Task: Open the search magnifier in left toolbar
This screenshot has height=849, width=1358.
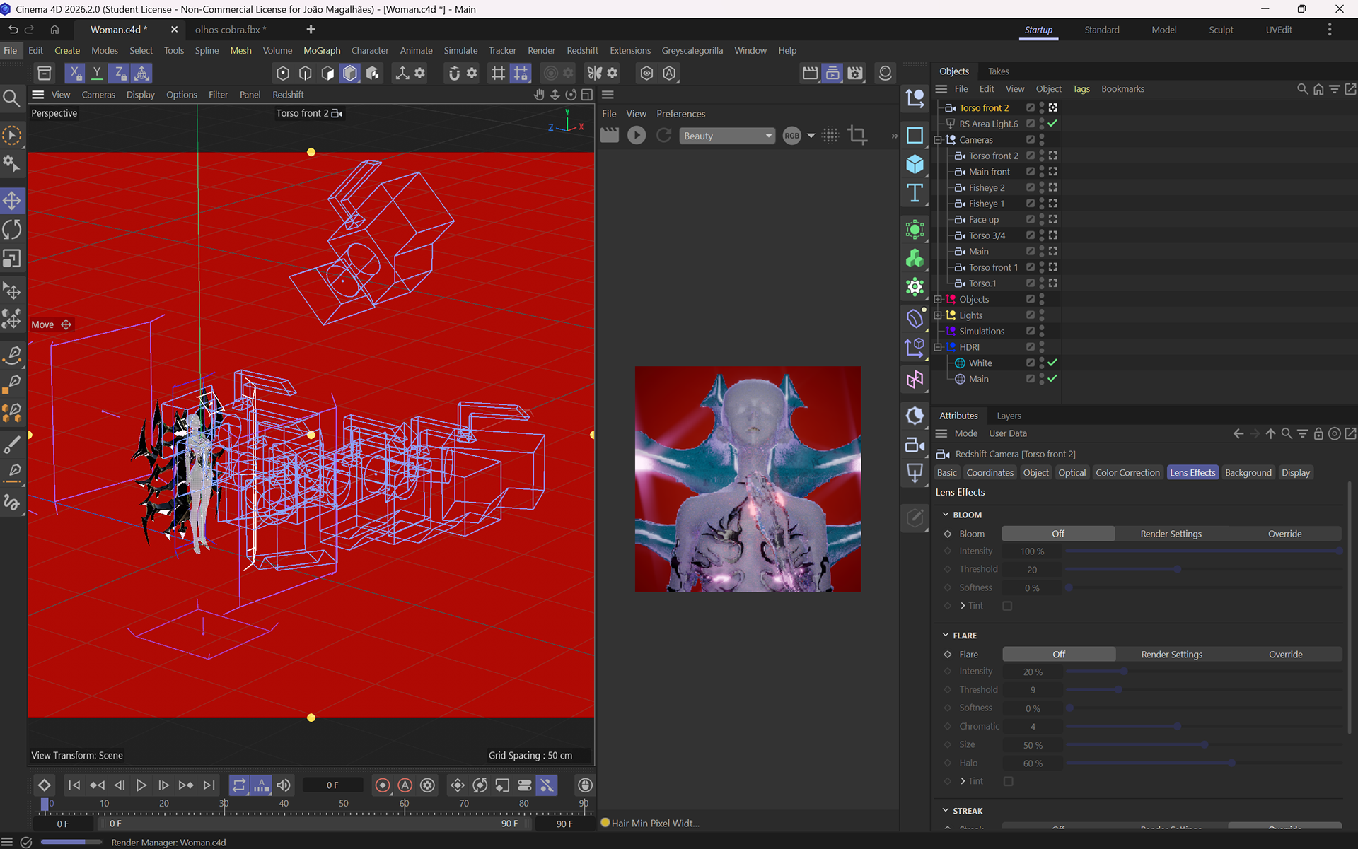Action: point(11,98)
